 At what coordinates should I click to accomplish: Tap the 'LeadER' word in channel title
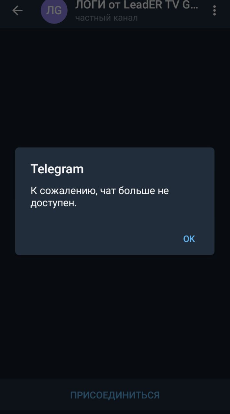coord(143,5)
